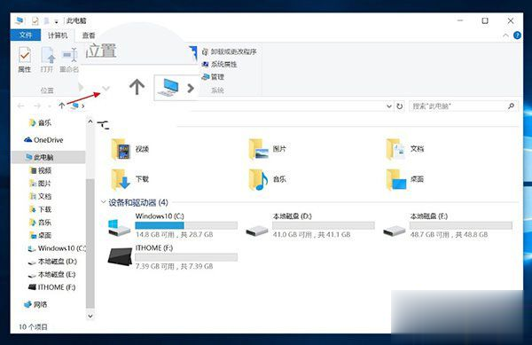Go forward with the forward arrow
Screen dimensions: 532x345
(x=37, y=106)
